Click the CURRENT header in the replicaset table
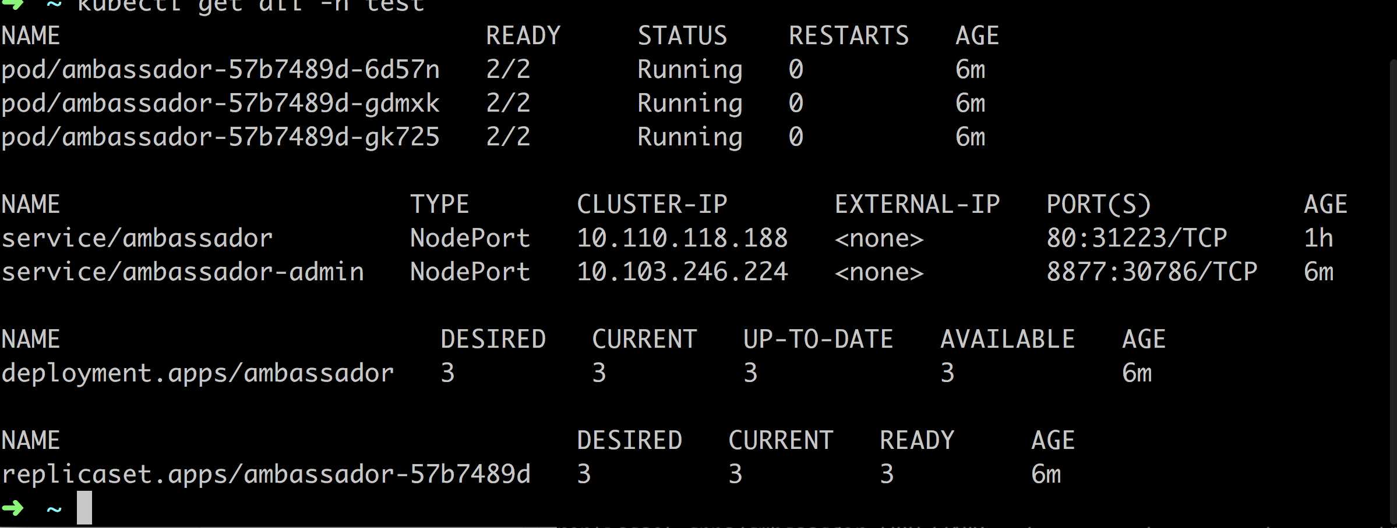The width and height of the screenshot is (1397, 528). pos(781,441)
